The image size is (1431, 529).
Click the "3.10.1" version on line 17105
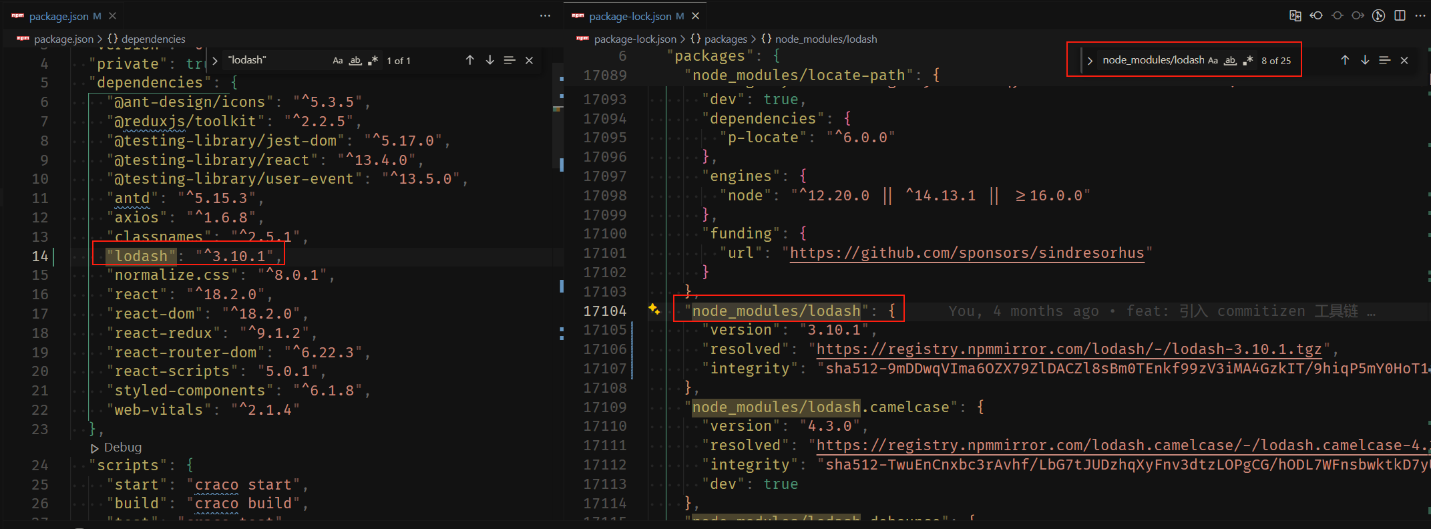click(x=835, y=330)
